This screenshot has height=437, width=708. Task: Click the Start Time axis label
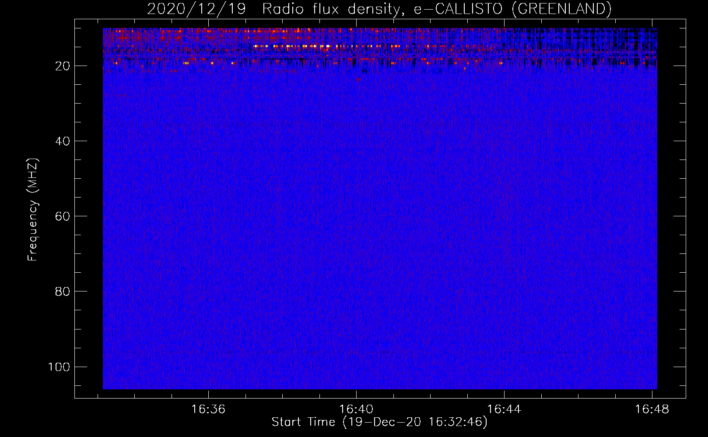click(x=379, y=422)
